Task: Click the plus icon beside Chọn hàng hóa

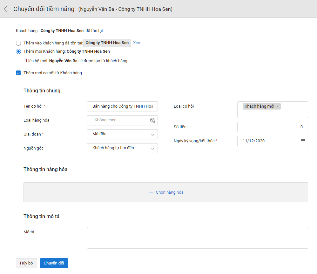Action: pyautogui.click(x=151, y=192)
